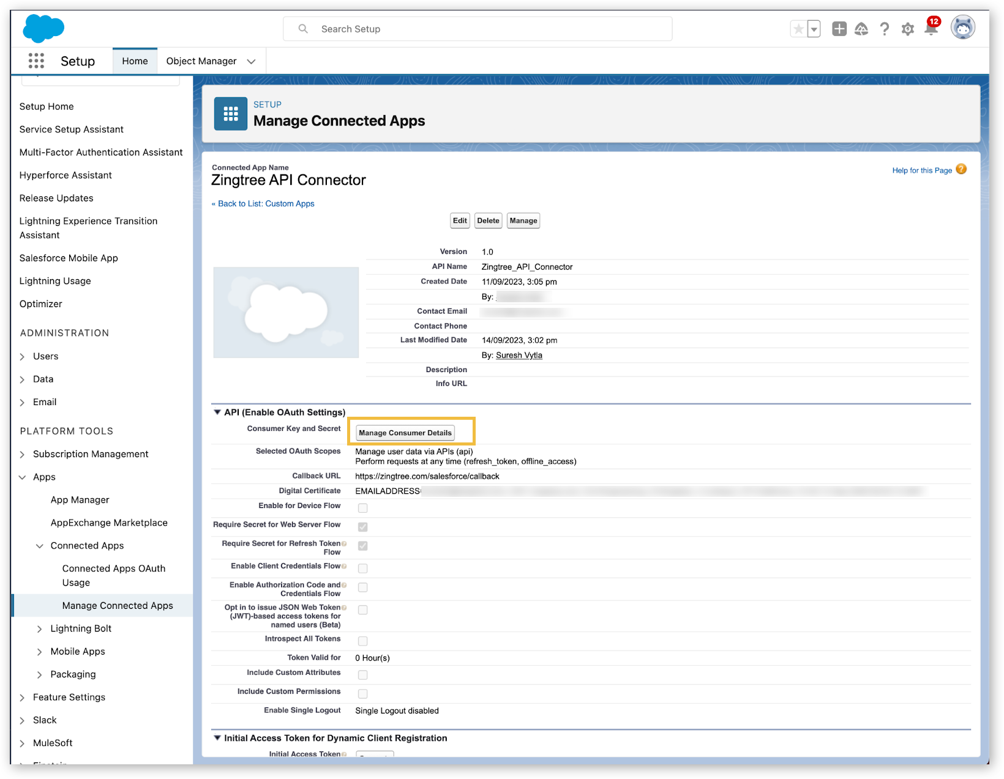Expand the Users tree node
The height and width of the screenshot is (779, 1004).
23,357
